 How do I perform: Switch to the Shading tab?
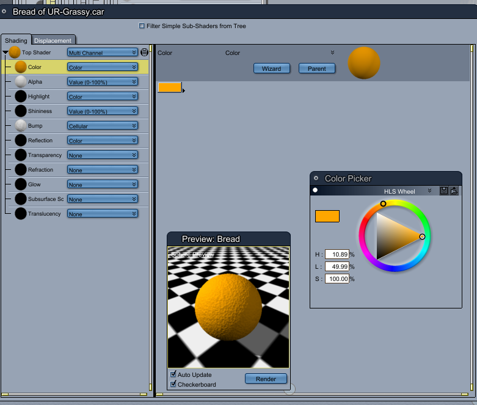pyautogui.click(x=16, y=40)
